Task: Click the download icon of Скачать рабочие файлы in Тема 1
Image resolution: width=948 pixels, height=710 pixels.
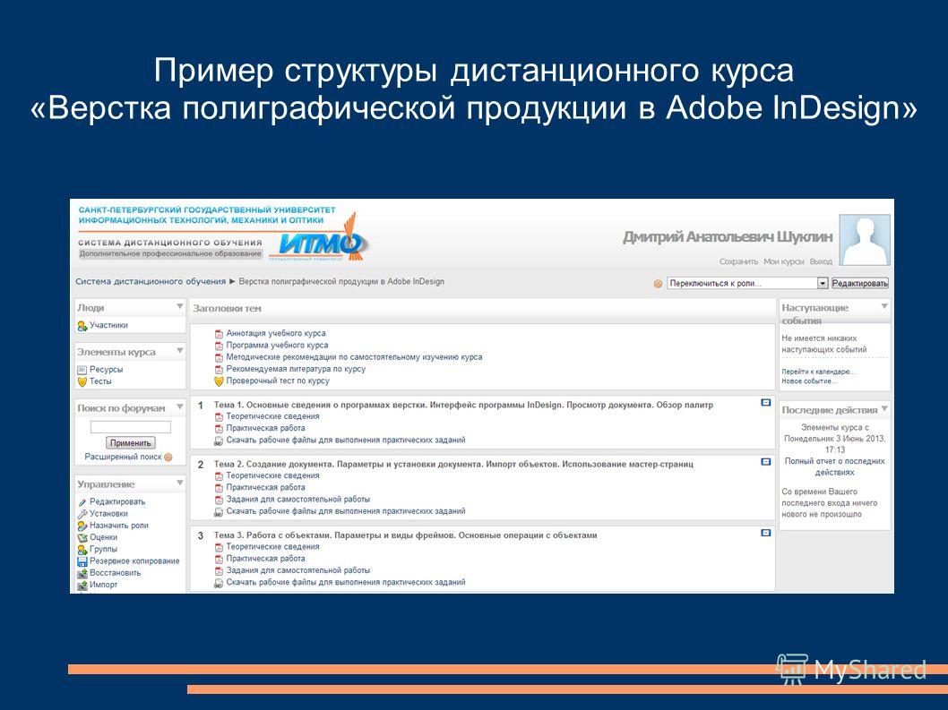Action: click(219, 441)
